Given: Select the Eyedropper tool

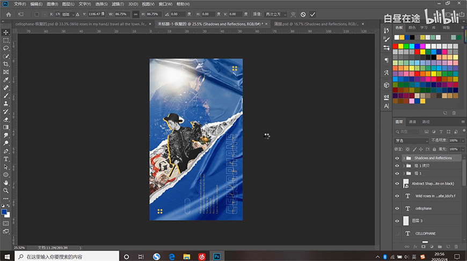Looking at the screenshot, I should click(x=6, y=80).
